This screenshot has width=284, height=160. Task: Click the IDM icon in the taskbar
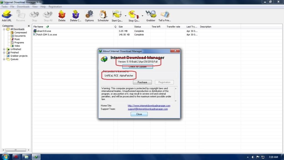click(36, 157)
